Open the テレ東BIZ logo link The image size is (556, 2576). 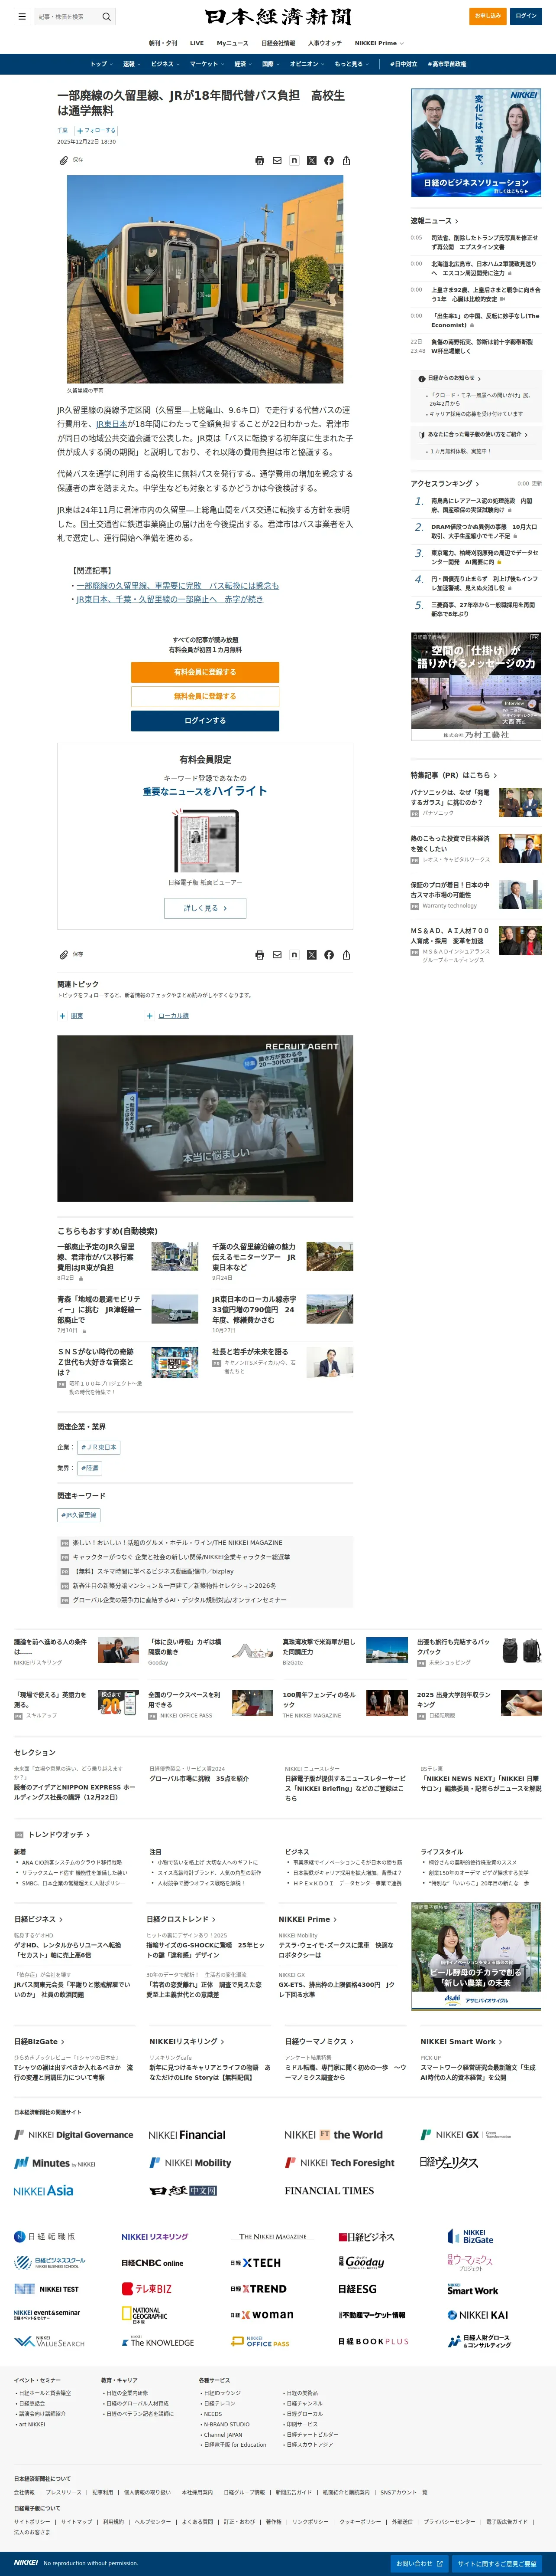(x=147, y=2288)
